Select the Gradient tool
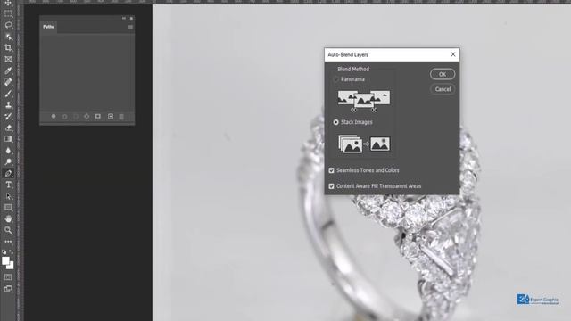 [8, 139]
